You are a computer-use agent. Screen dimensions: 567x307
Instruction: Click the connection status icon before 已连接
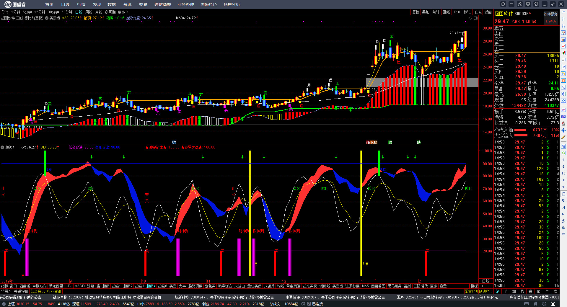click(x=309, y=304)
